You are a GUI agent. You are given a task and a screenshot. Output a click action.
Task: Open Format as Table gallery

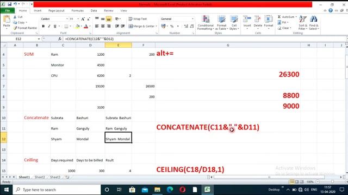pos(221,23)
